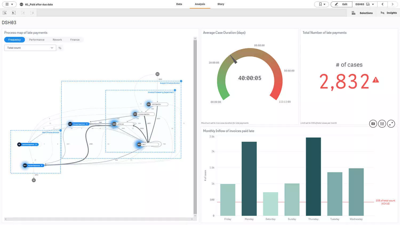Open exploration menu sliders icon

[x=382, y=124]
